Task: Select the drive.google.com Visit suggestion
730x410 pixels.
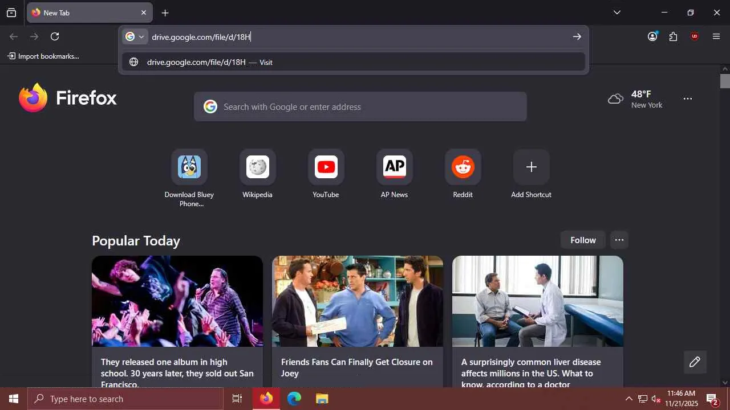Action: pyautogui.click(x=354, y=62)
